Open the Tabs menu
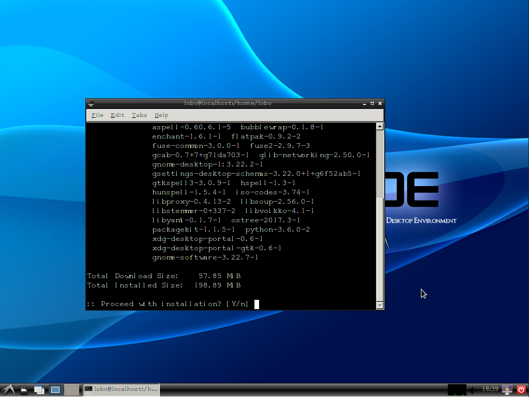 pos(139,115)
